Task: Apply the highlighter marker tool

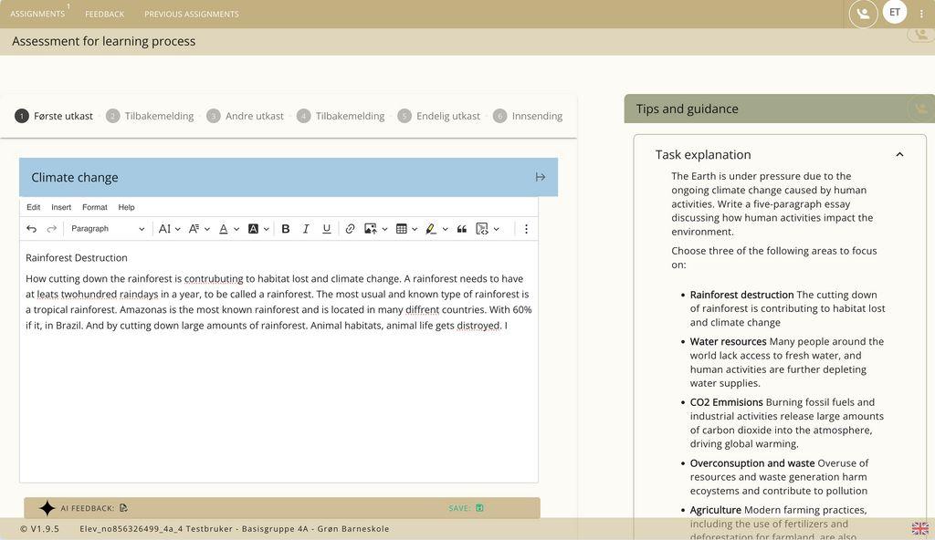Action: pyautogui.click(x=431, y=229)
